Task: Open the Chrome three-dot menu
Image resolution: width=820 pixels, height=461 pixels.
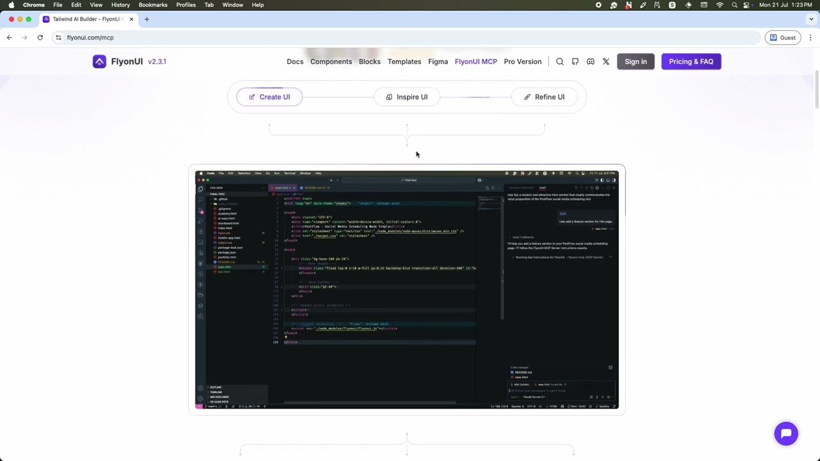Action: click(810, 38)
